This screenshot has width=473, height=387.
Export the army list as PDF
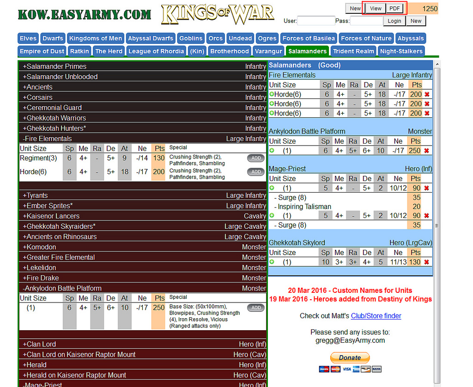pyautogui.click(x=394, y=8)
